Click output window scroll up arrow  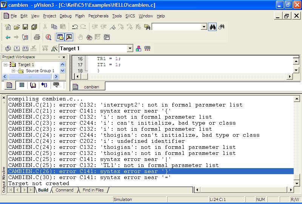[297, 99]
